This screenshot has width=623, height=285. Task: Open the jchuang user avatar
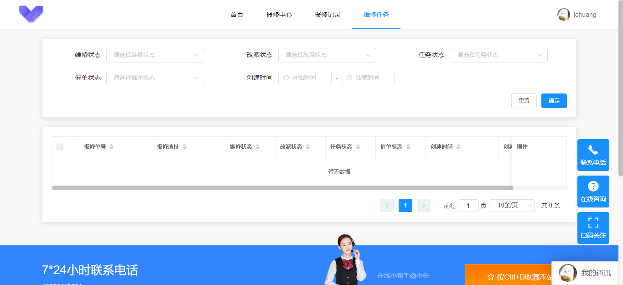coord(564,15)
